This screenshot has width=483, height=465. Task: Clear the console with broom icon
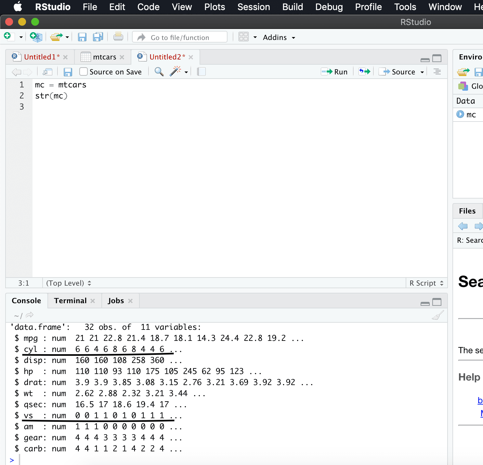click(438, 315)
